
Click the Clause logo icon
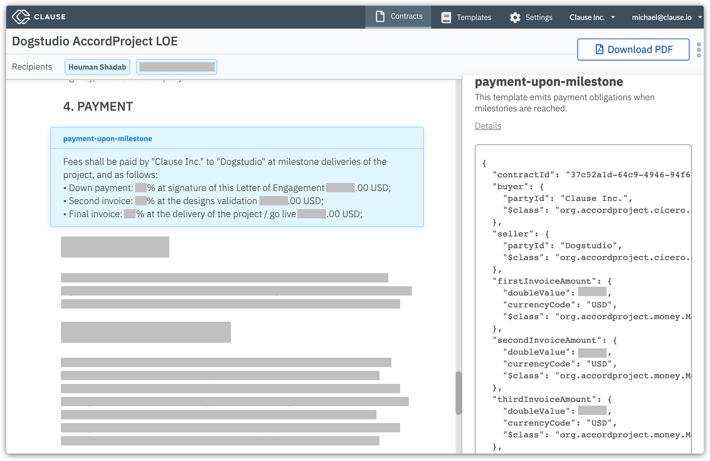click(x=21, y=17)
